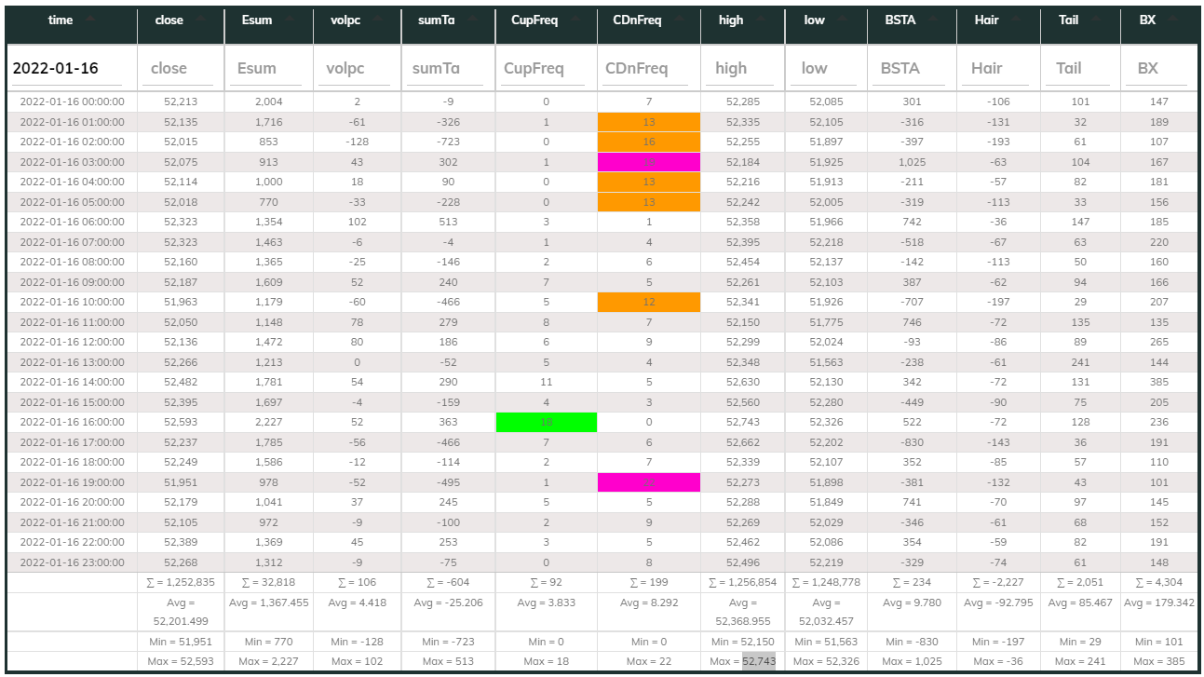Select the orange CDnFreq cell at 05:00
The width and height of the screenshot is (1204, 677).
point(649,201)
